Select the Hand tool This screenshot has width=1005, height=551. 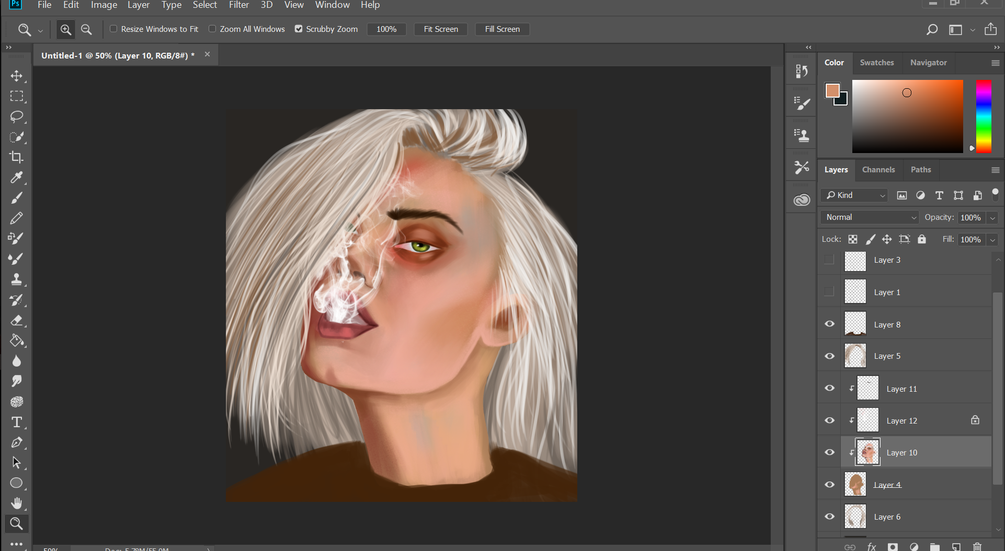17,503
